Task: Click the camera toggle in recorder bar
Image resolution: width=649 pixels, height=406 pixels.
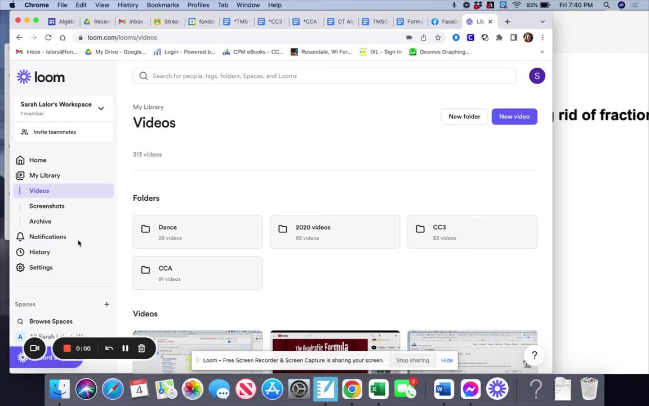Action: pos(35,348)
